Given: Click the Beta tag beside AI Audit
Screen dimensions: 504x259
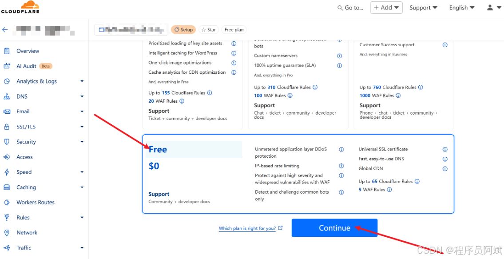Looking at the screenshot, I should pyautogui.click(x=46, y=66).
